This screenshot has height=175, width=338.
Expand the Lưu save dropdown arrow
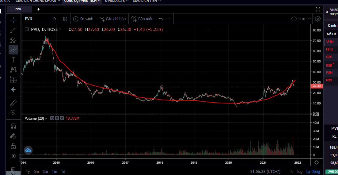click(x=310, y=19)
